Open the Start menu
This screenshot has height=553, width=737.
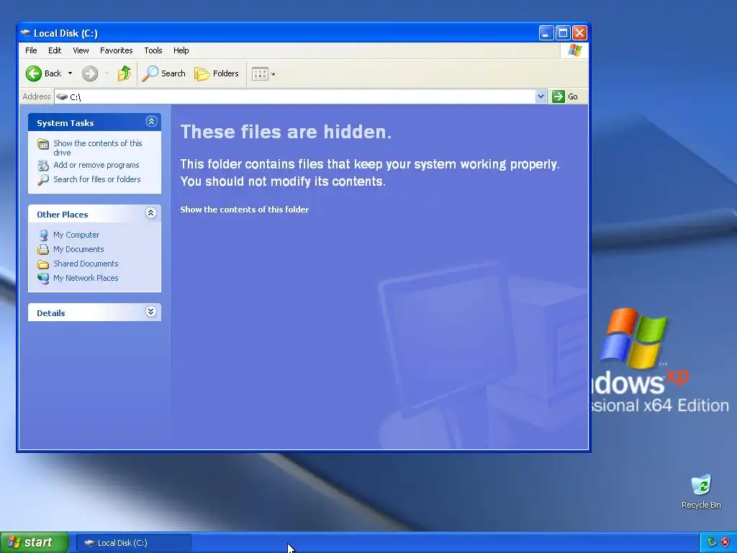click(x=35, y=543)
